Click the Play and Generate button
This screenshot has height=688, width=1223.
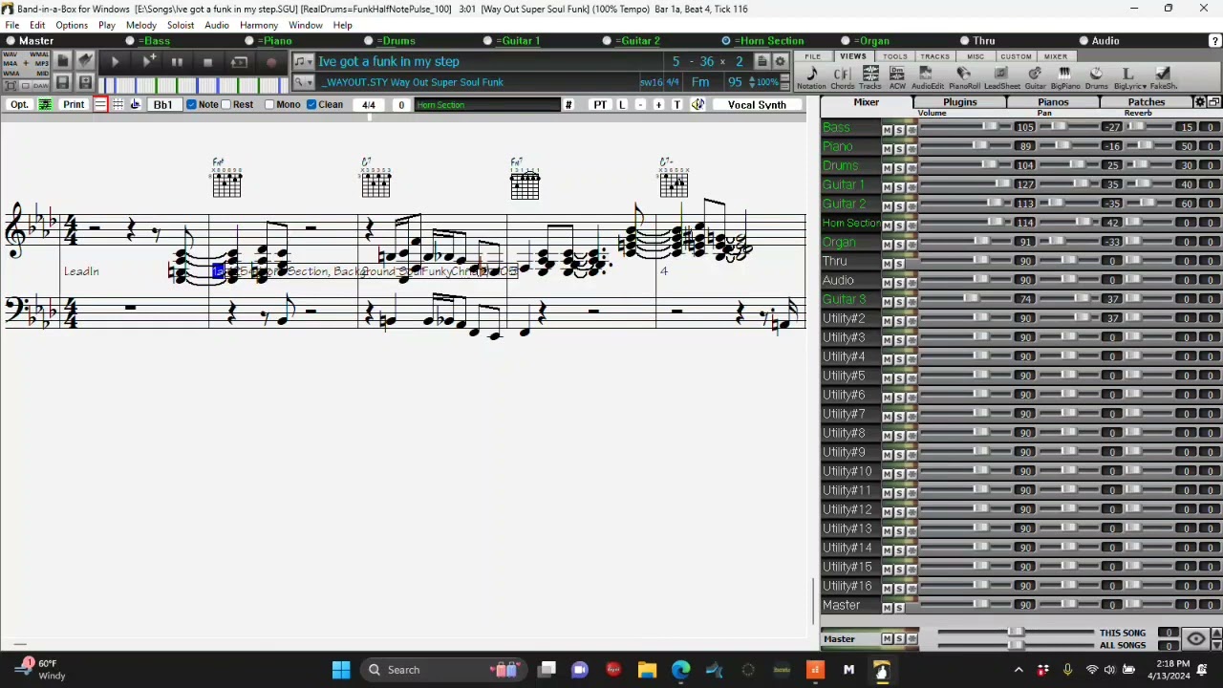(x=148, y=62)
